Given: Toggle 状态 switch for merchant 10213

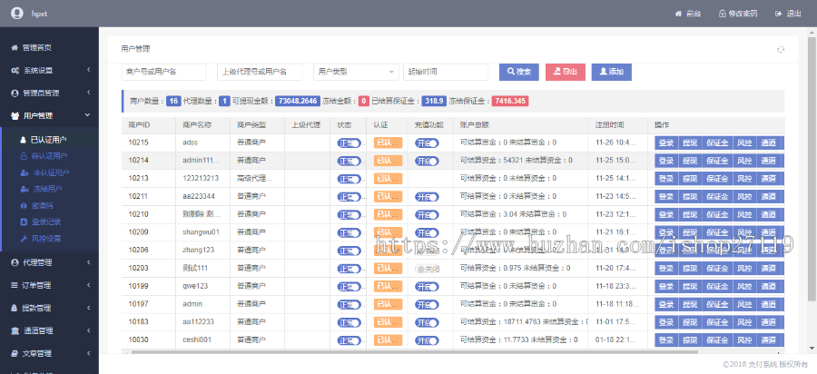Looking at the screenshot, I should [x=349, y=179].
